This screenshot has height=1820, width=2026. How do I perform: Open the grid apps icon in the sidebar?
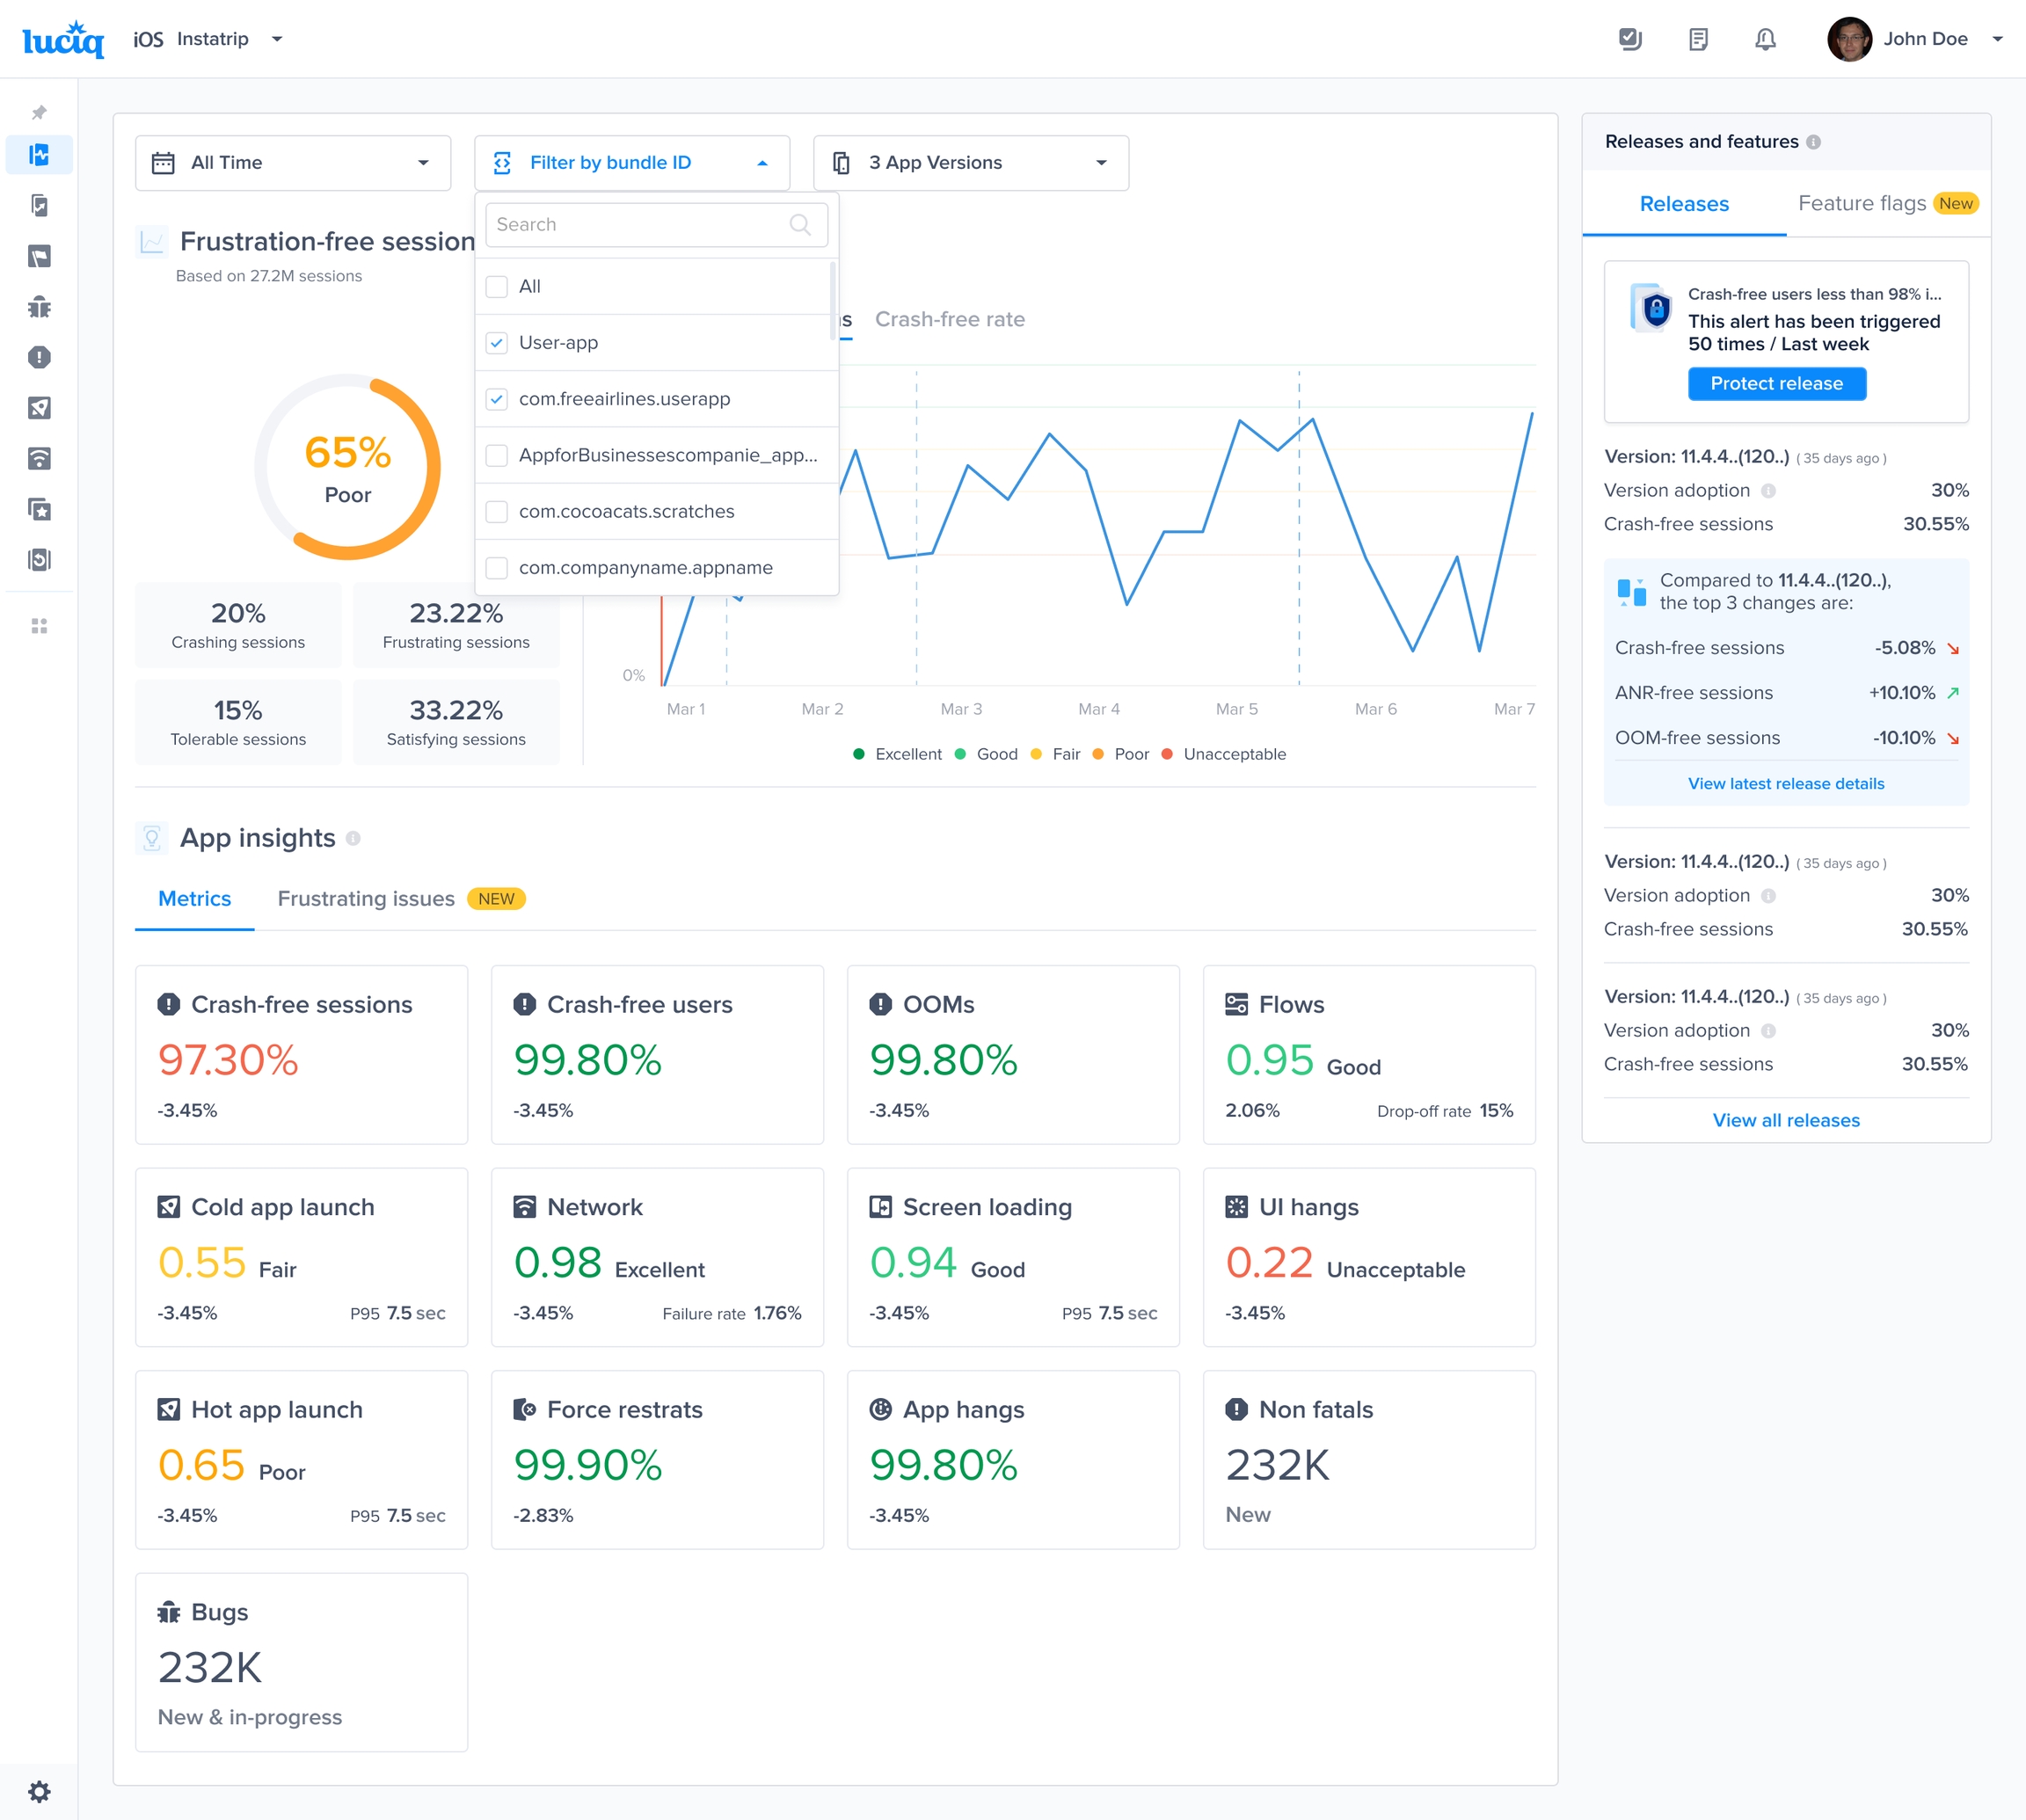[39, 626]
